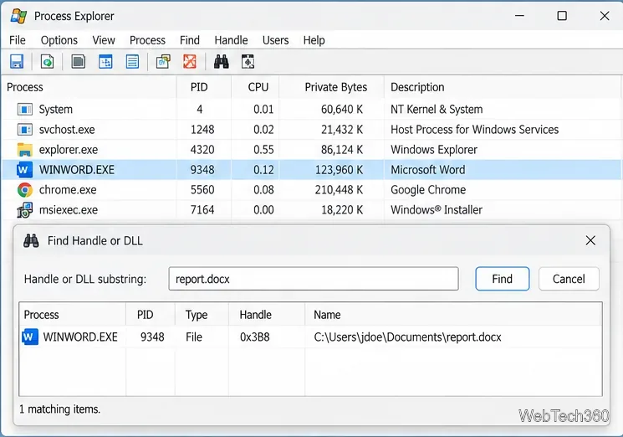Click the Find button in dialog
Image resolution: width=623 pixels, height=437 pixels.
point(503,279)
